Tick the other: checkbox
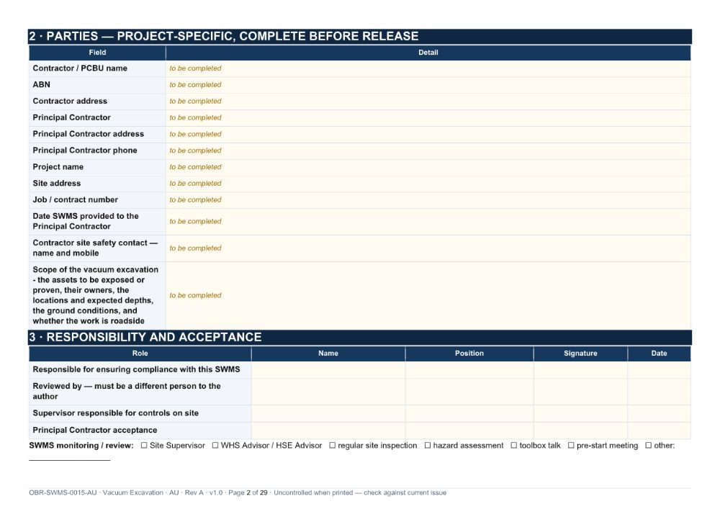 point(649,445)
